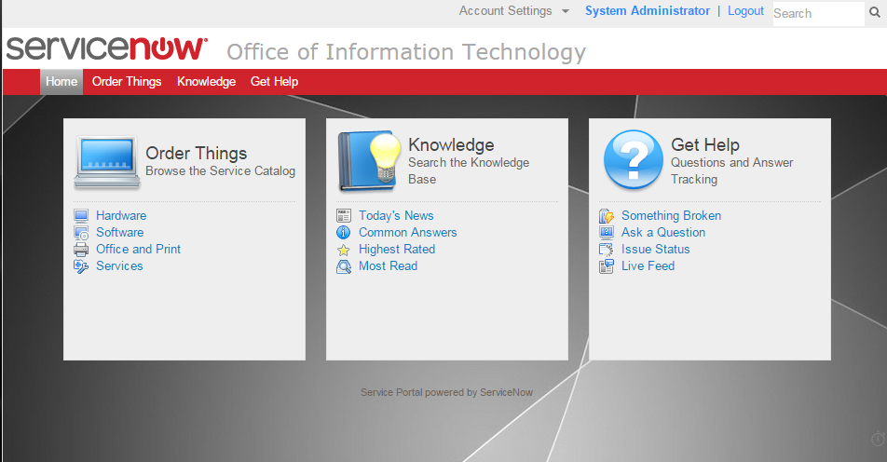Click the Most Read magnifier icon
Screen dimensions: 887x462
pos(344,266)
